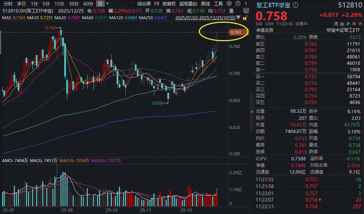Image resolution: width=364 pixels, height=214 pixels.
Task: Select the 60分 period tab
Action: pyautogui.click(x=88, y=4)
